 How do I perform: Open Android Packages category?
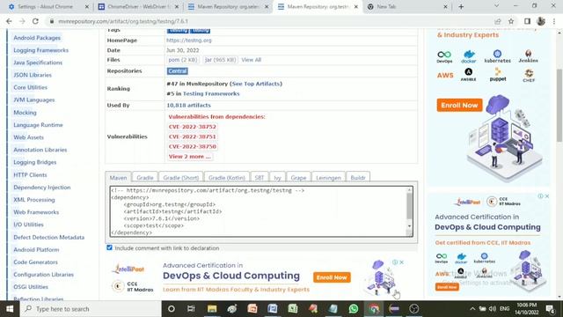[37, 38]
